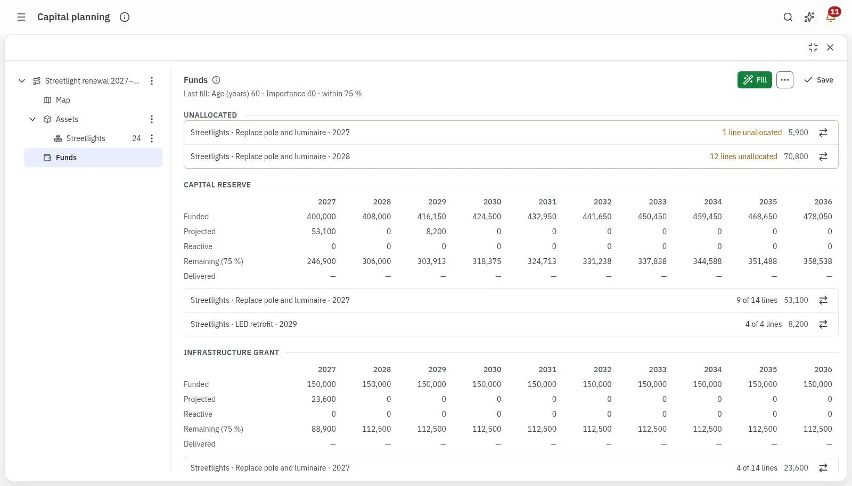The height and width of the screenshot is (486, 852).
Task: Click Infrastructure Grant Projected 23,600 cell
Action: coord(324,399)
